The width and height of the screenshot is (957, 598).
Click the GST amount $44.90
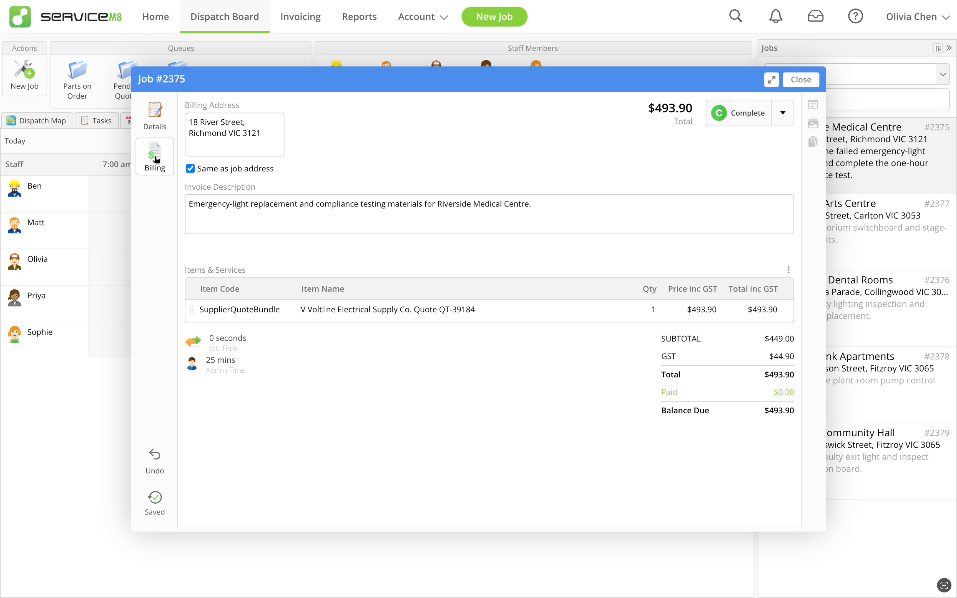(781, 356)
